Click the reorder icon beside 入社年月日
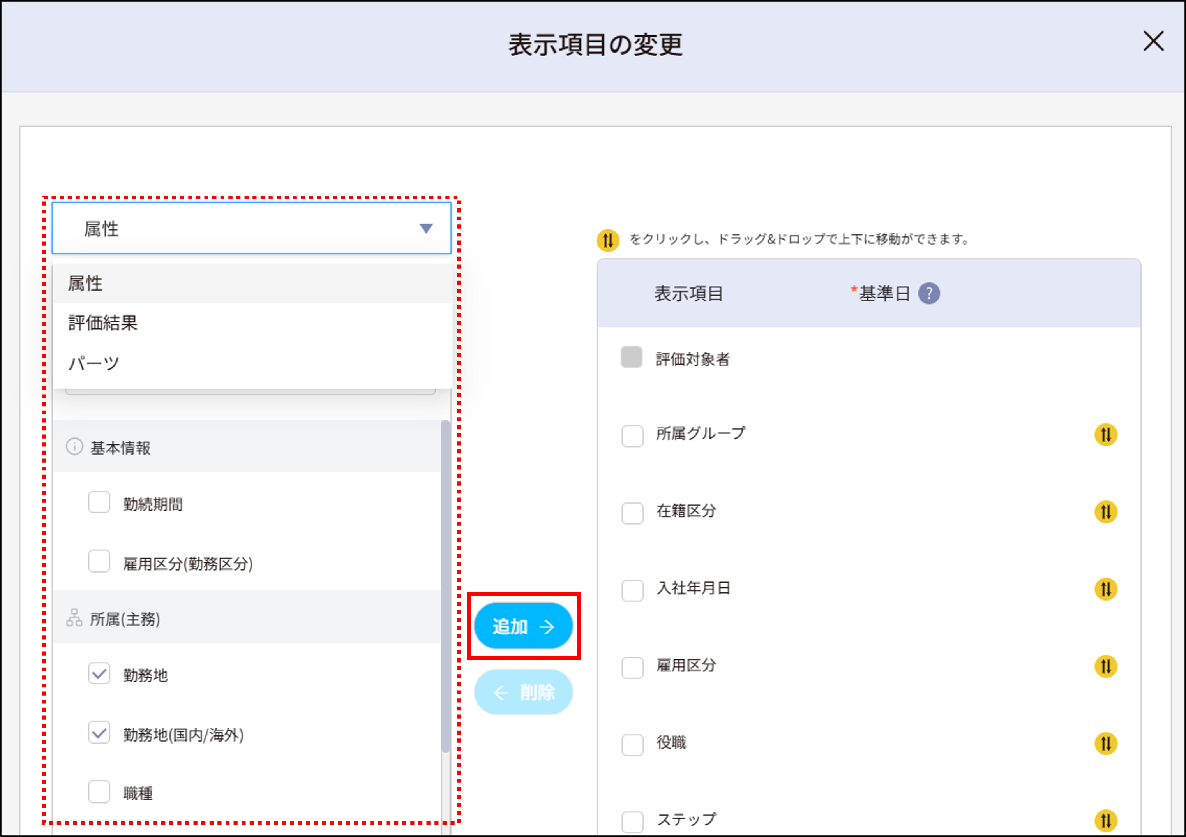Screen dimensions: 1186x837 [1107, 589]
